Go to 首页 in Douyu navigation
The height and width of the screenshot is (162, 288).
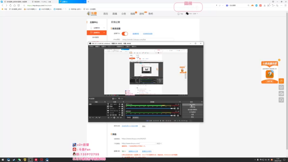coord(105,14)
